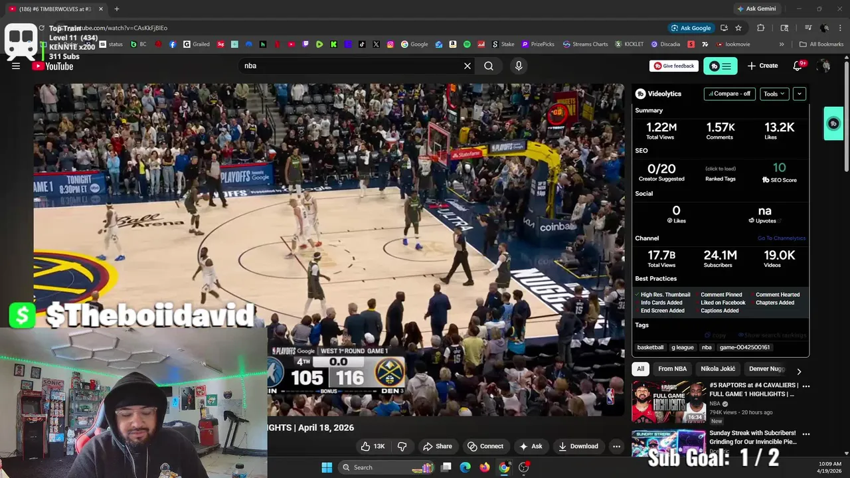850x478 pixels.
Task: Open a new Chrome tab
Action: click(x=117, y=9)
